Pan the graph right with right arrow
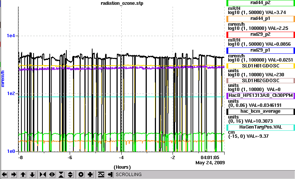Screen dimensions: 295x179 [x=14, y=175]
